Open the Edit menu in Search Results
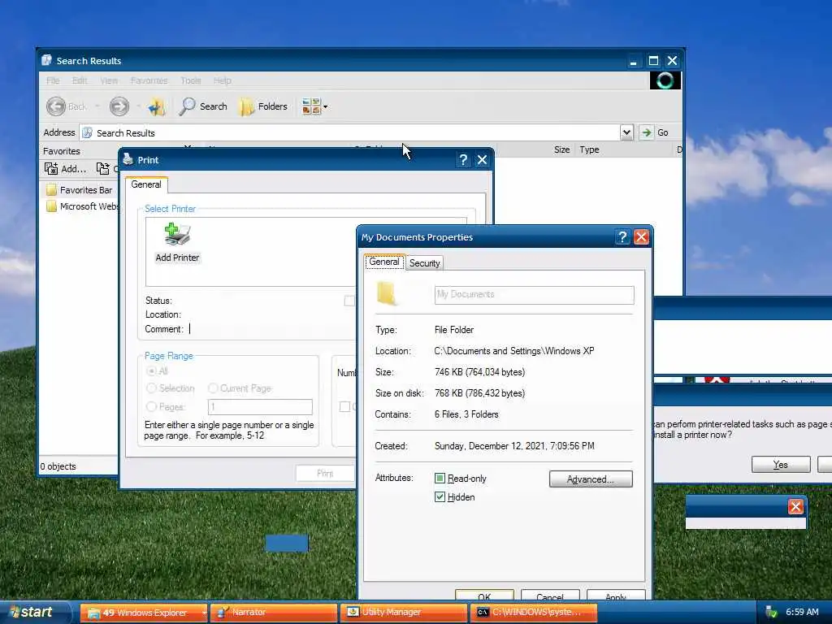The image size is (832, 624). pos(80,80)
